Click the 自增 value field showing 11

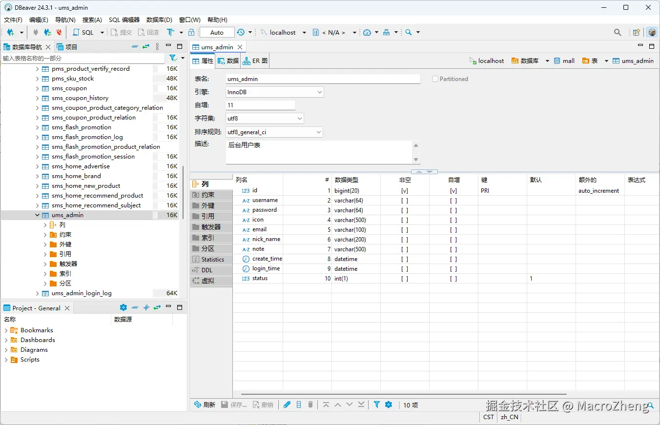click(260, 105)
